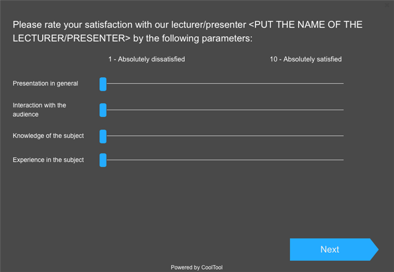
Task: Click right end of Knowledge slider track
Action: pos(342,136)
